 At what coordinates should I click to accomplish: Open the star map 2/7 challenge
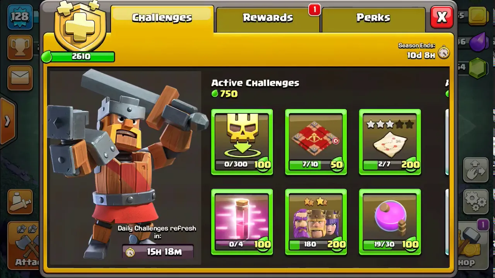(x=390, y=142)
